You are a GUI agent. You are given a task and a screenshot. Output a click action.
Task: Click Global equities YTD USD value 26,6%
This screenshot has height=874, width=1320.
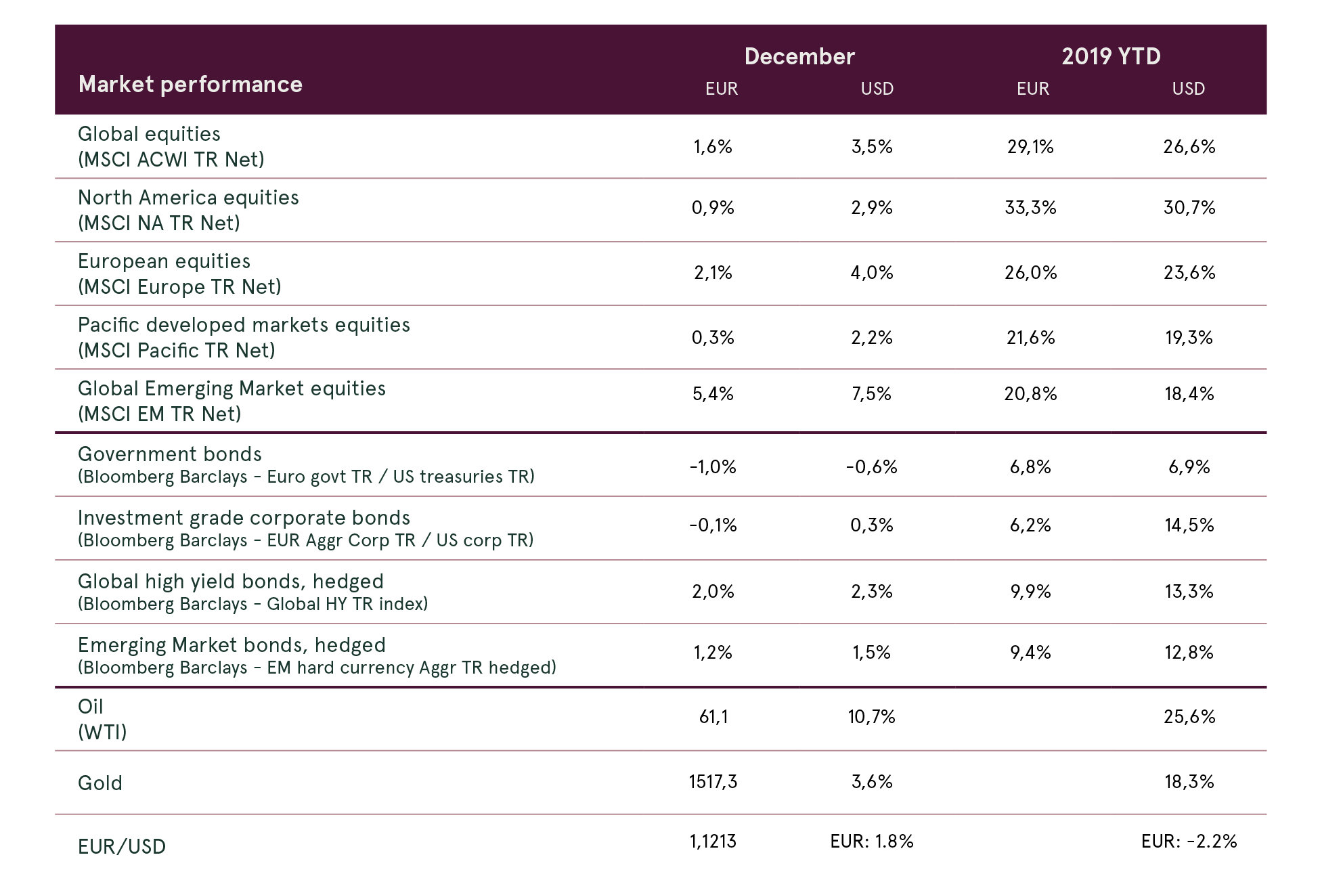click(x=1189, y=147)
